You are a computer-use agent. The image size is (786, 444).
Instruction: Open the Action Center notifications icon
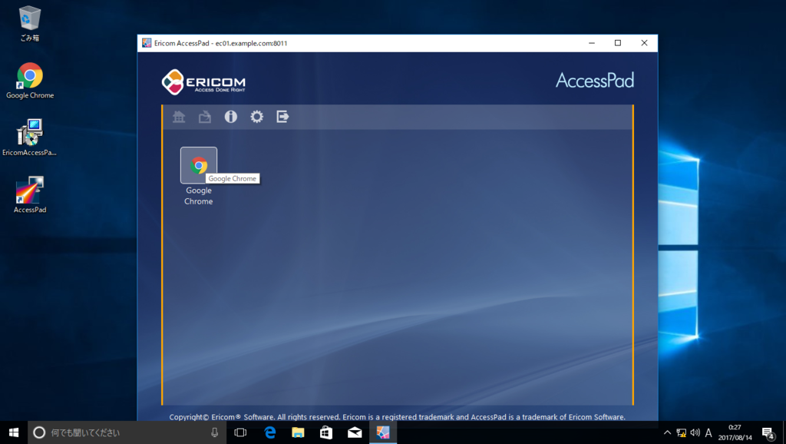[768, 432]
